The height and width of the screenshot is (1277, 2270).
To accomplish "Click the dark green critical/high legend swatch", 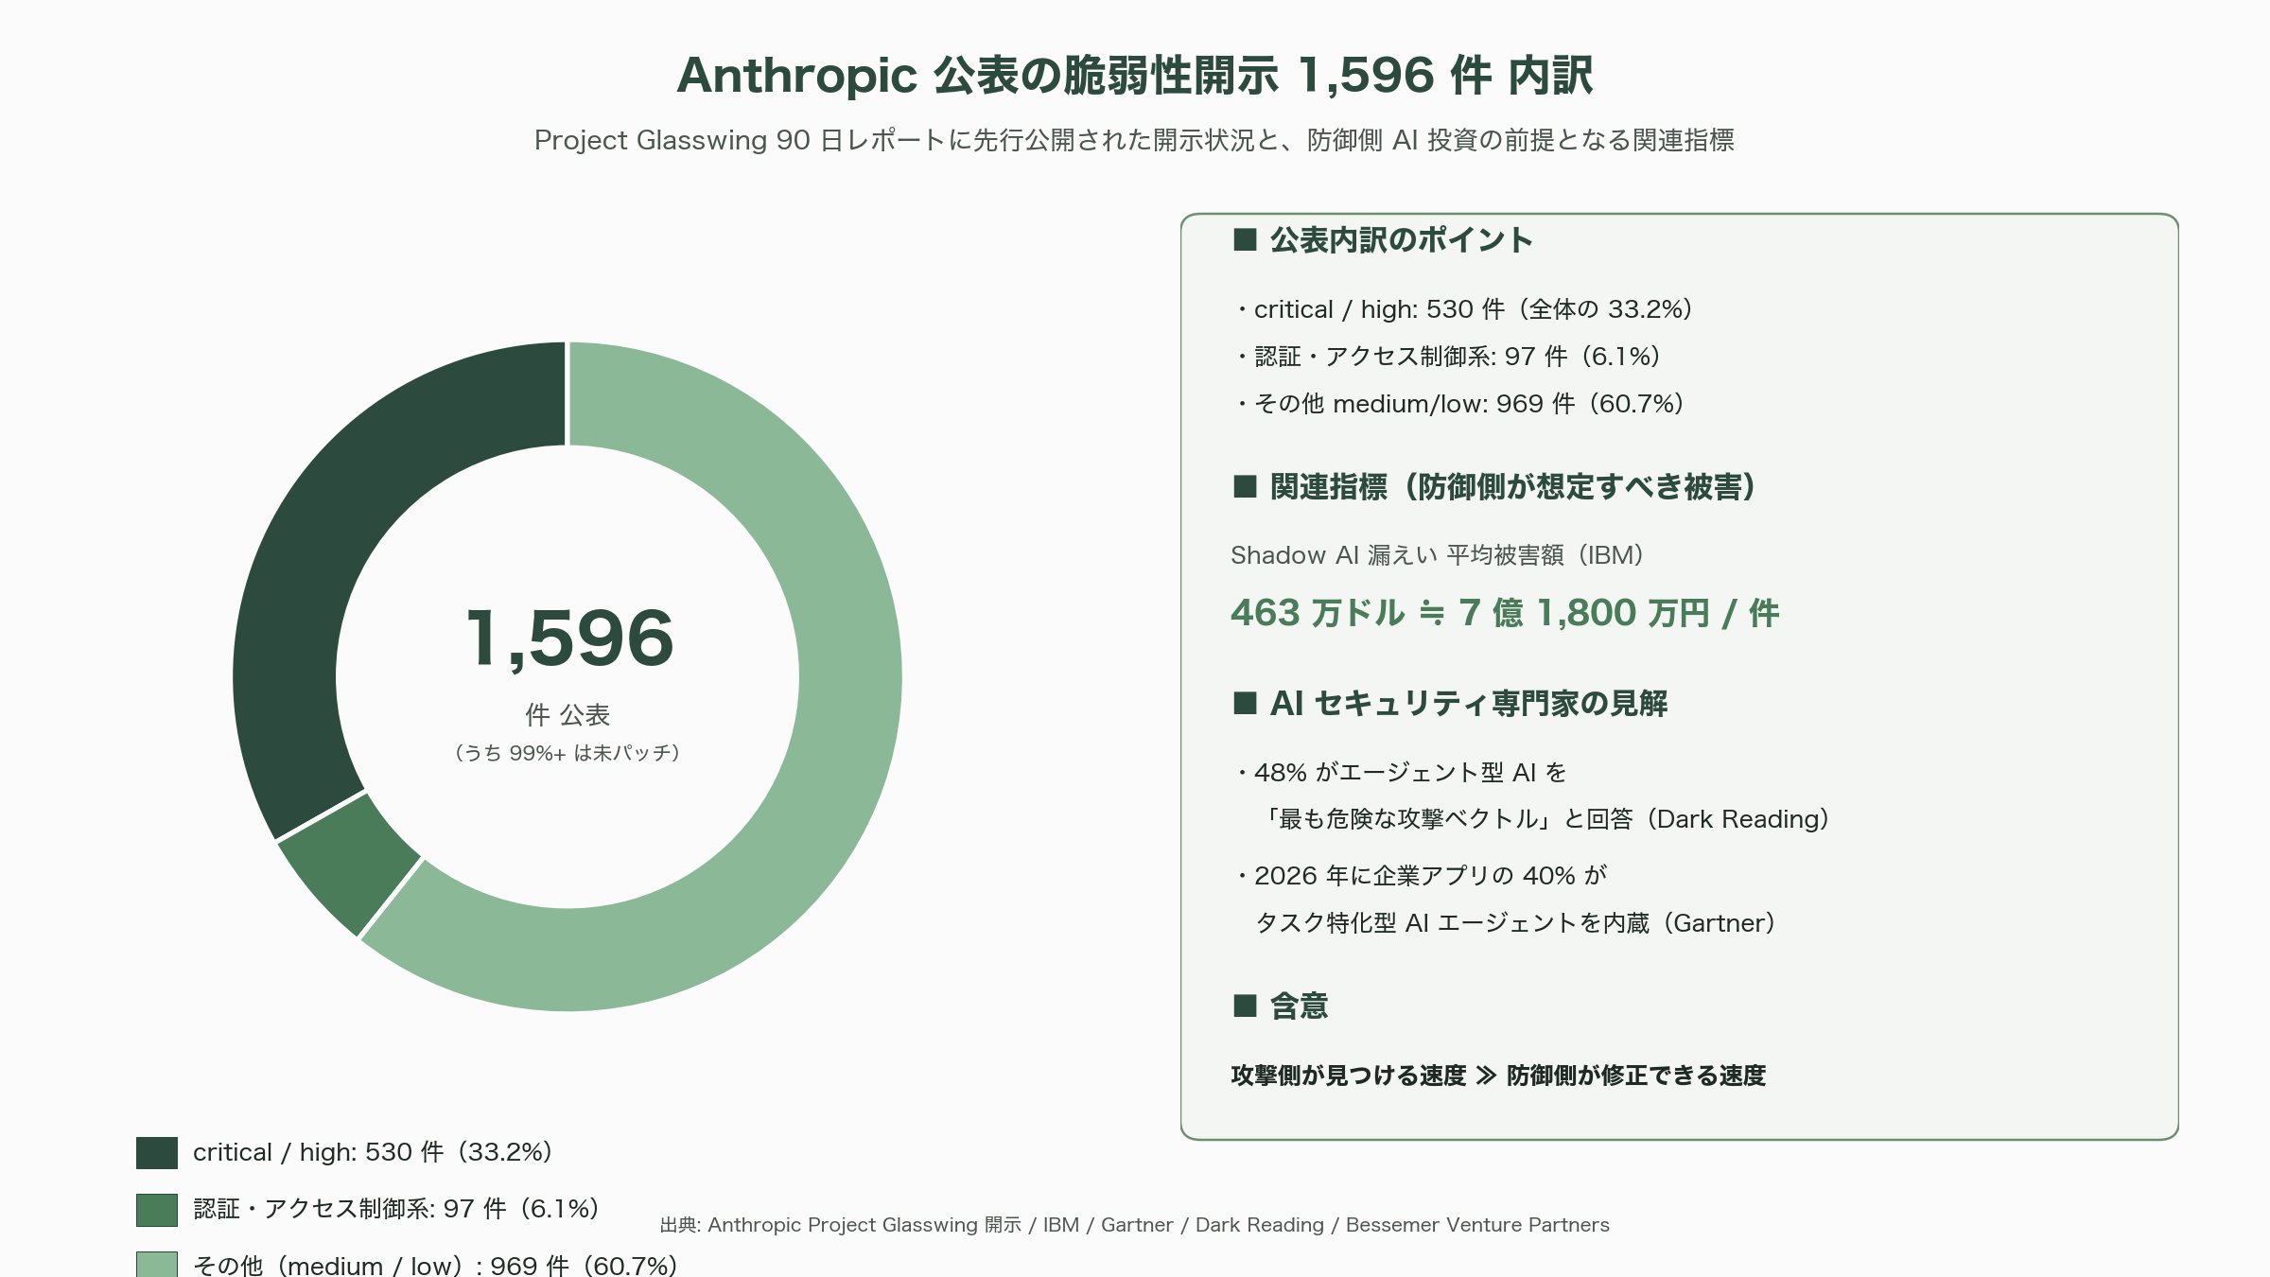I will click(157, 1153).
